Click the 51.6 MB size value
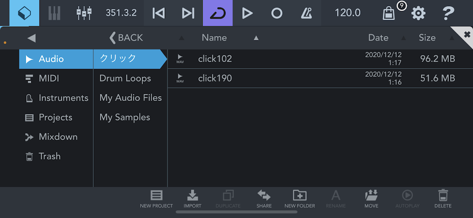This screenshot has height=218, width=473. pyautogui.click(x=438, y=79)
